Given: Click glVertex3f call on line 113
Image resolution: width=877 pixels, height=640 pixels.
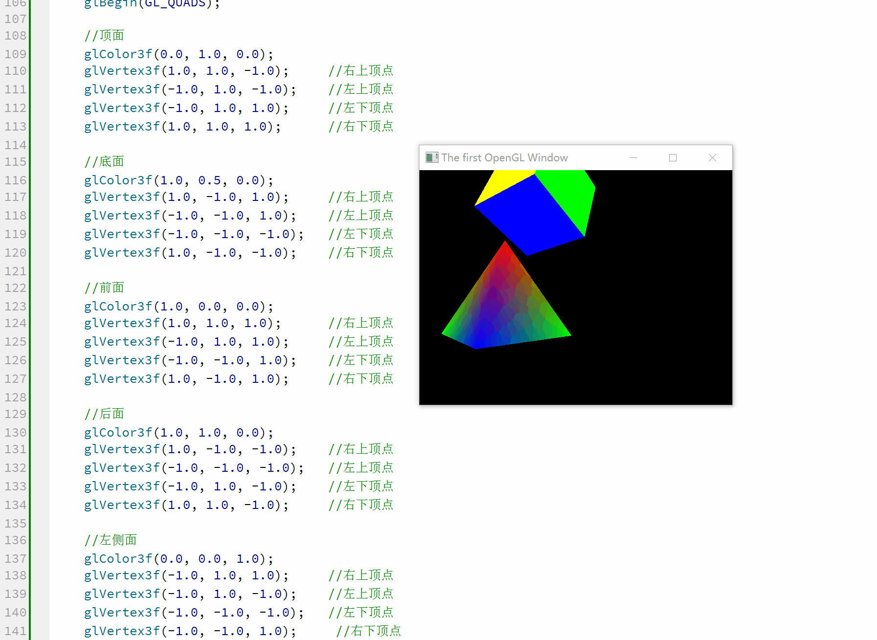Looking at the screenshot, I should pos(182,127).
